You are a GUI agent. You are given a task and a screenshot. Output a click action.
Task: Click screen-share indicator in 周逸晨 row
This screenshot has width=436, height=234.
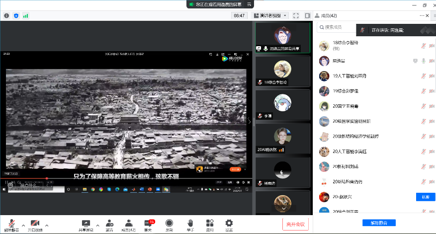pyautogui.click(x=415, y=61)
